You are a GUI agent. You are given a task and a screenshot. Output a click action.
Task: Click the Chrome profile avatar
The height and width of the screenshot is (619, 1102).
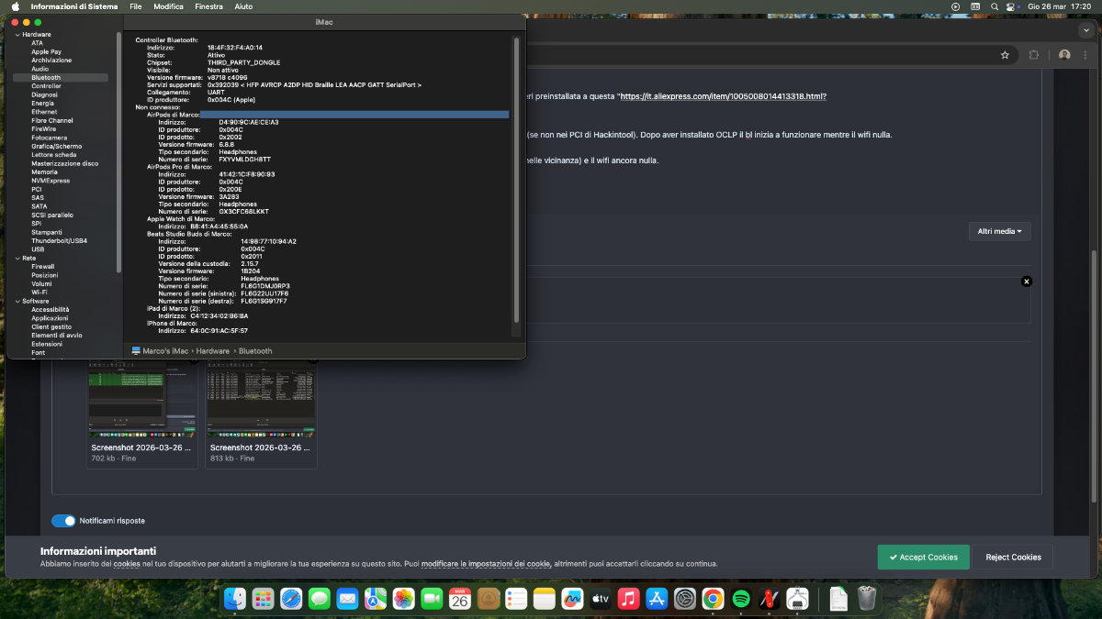[x=1064, y=55]
